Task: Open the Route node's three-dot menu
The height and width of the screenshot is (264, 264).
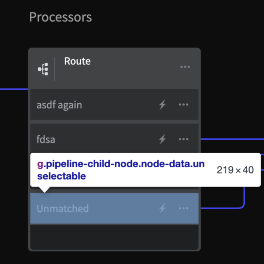Action: (185, 67)
